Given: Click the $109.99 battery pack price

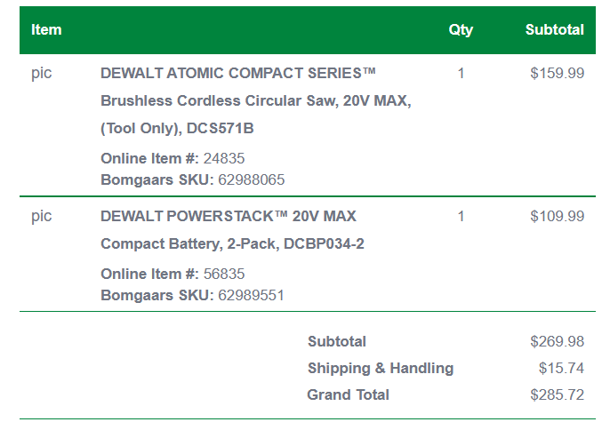Looking at the screenshot, I should 557,216.
